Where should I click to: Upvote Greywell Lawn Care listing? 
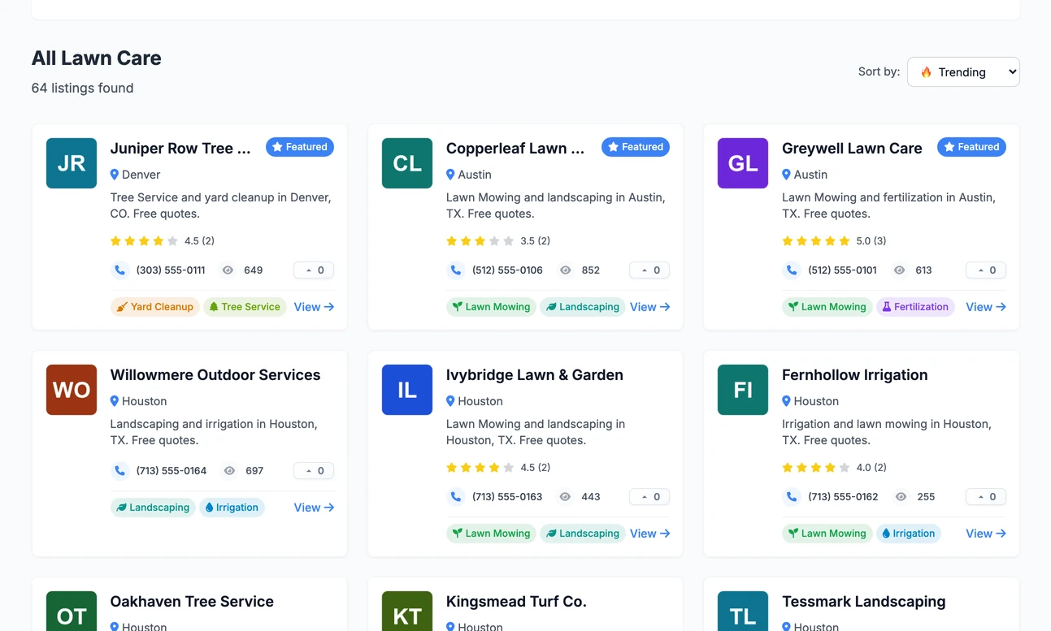(x=986, y=270)
